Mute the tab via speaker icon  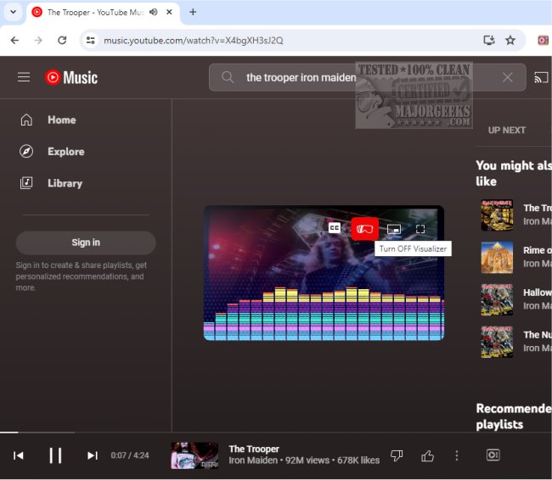pyautogui.click(x=153, y=12)
